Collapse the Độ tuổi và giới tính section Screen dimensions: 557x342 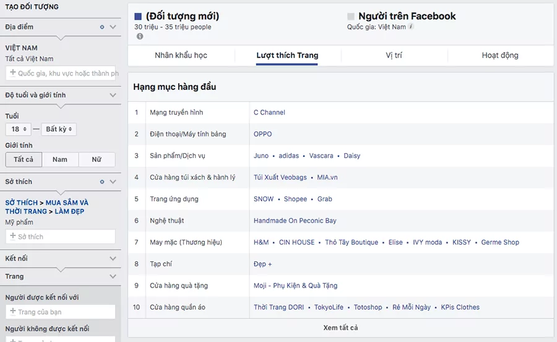tap(113, 95)
